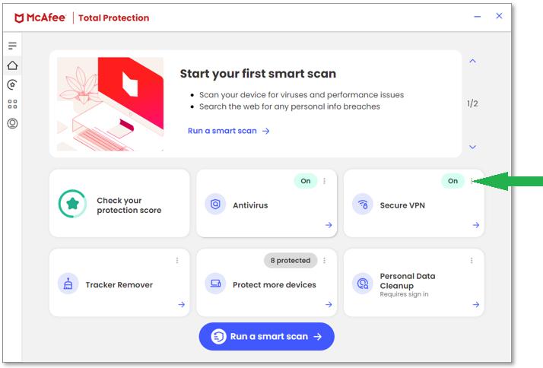Open Antivirus card arrow
This screenshot has width=543, height=368.
click(x=329, y=225)
